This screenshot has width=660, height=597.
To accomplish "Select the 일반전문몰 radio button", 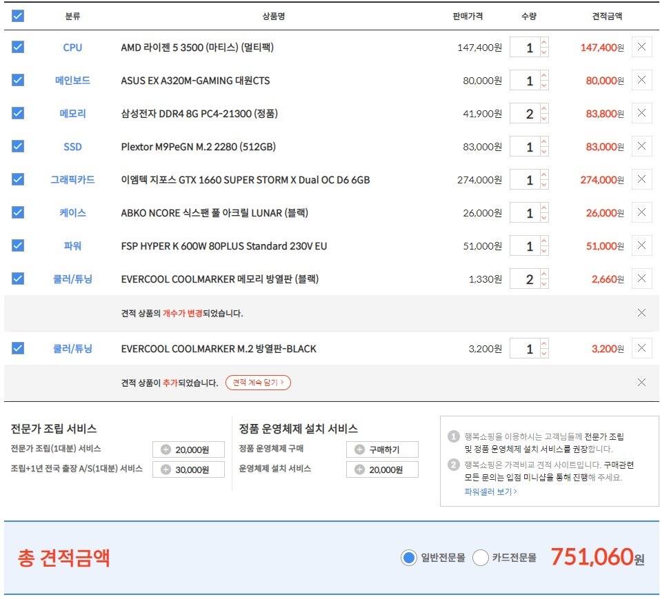I will (x=408, y=558).
